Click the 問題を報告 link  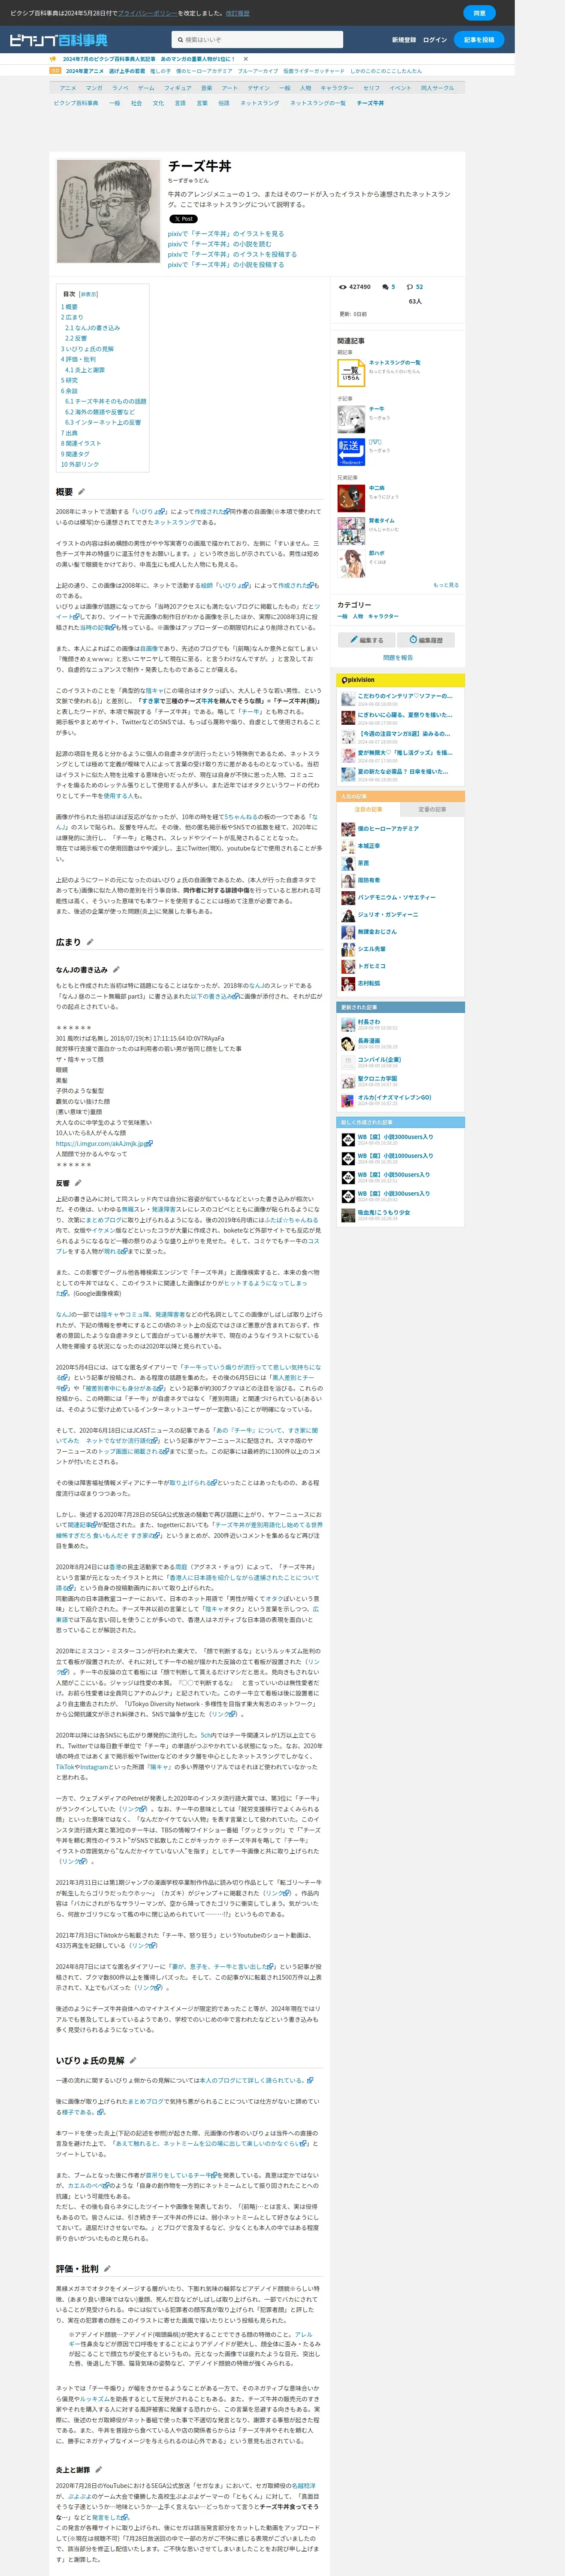[x=398, y=658]
